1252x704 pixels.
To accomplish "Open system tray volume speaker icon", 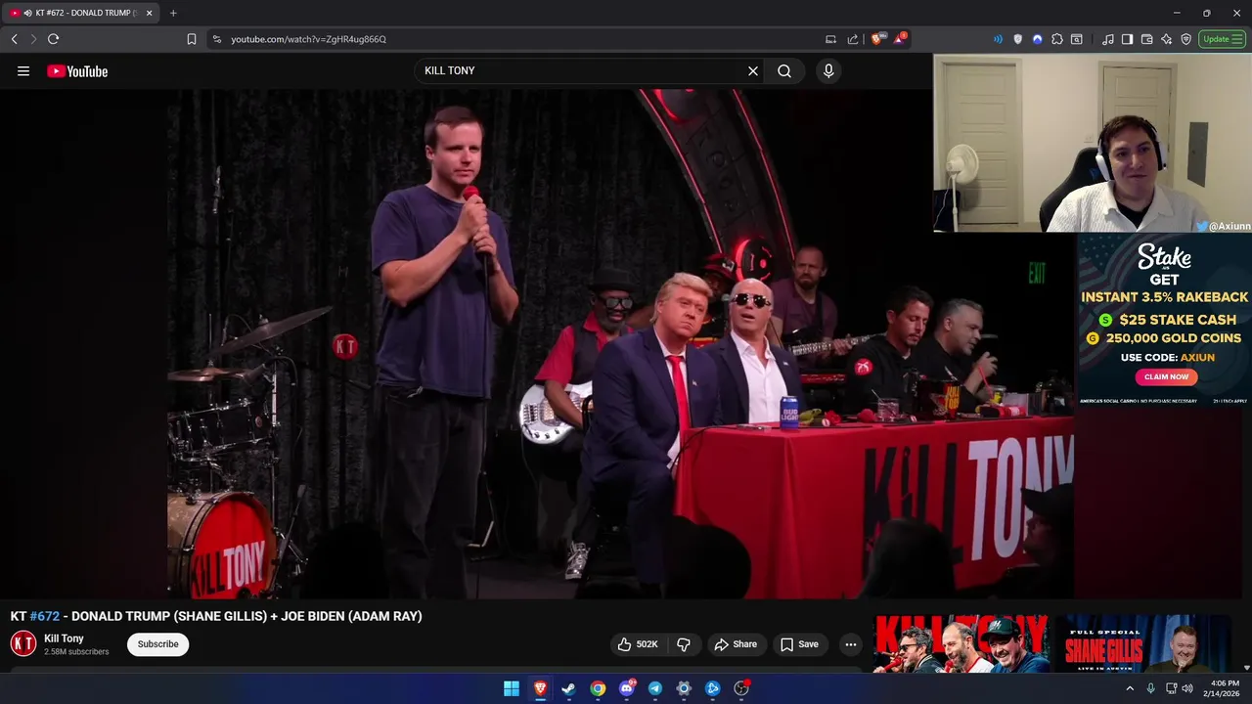I will (x=1187, y=688).
